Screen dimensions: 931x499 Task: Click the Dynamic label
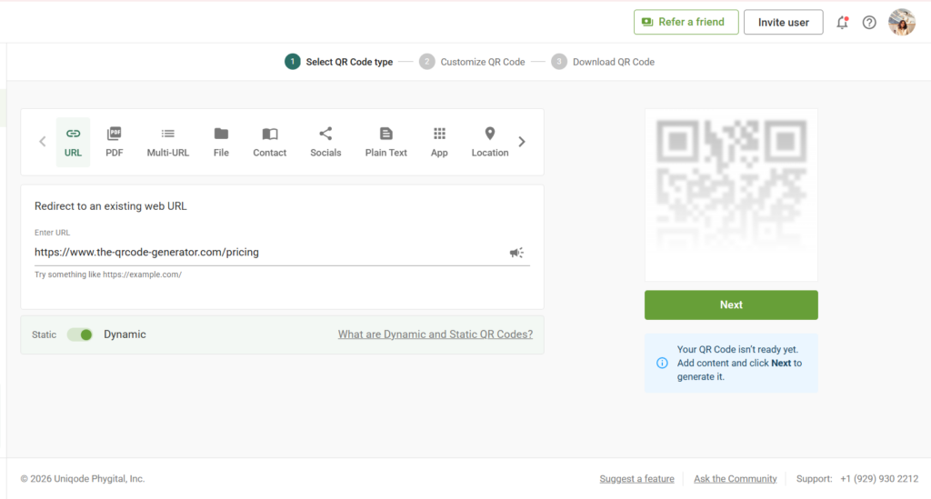(x=125, y=334)
